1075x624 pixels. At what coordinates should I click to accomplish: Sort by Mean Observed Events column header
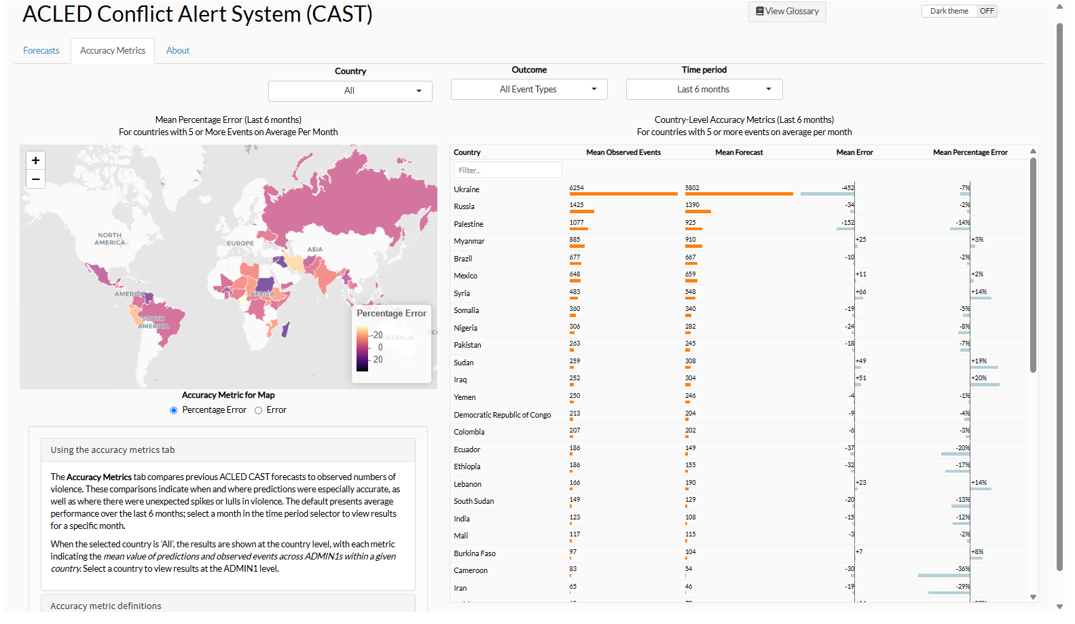point(623,153)
